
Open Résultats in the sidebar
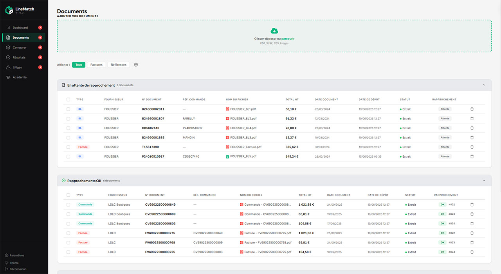[24, 57]
